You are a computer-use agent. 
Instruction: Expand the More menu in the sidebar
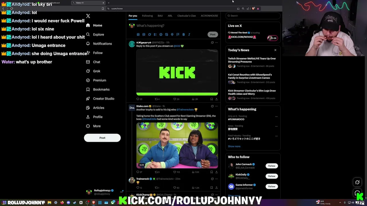coord(93,126)
